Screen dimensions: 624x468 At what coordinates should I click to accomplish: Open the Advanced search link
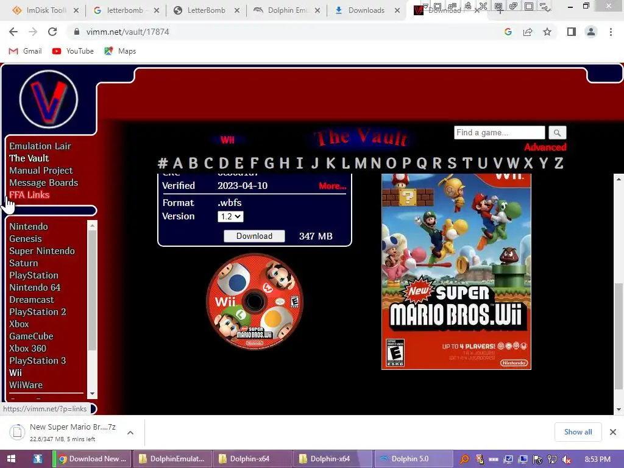545,147
